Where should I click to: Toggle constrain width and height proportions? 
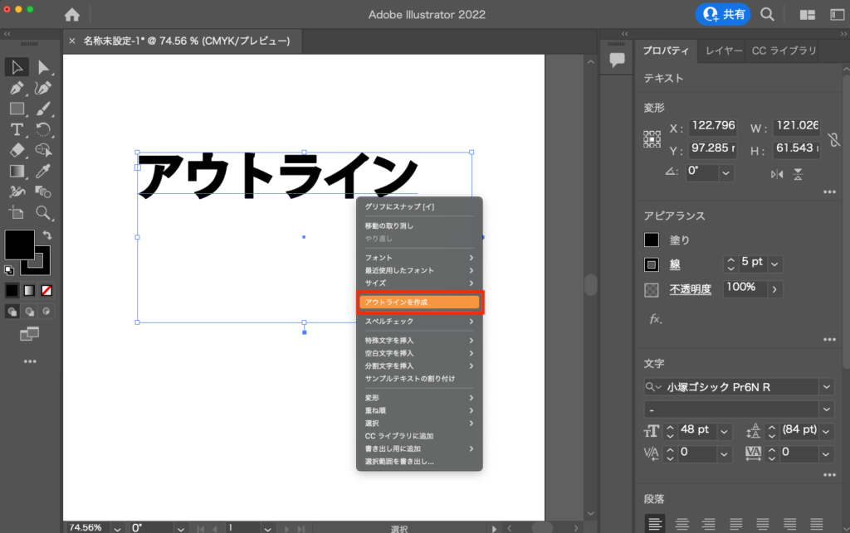coord(833,139)
